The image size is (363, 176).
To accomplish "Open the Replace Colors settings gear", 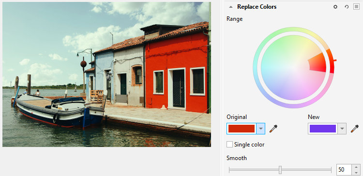I will (x=335, y=7).
